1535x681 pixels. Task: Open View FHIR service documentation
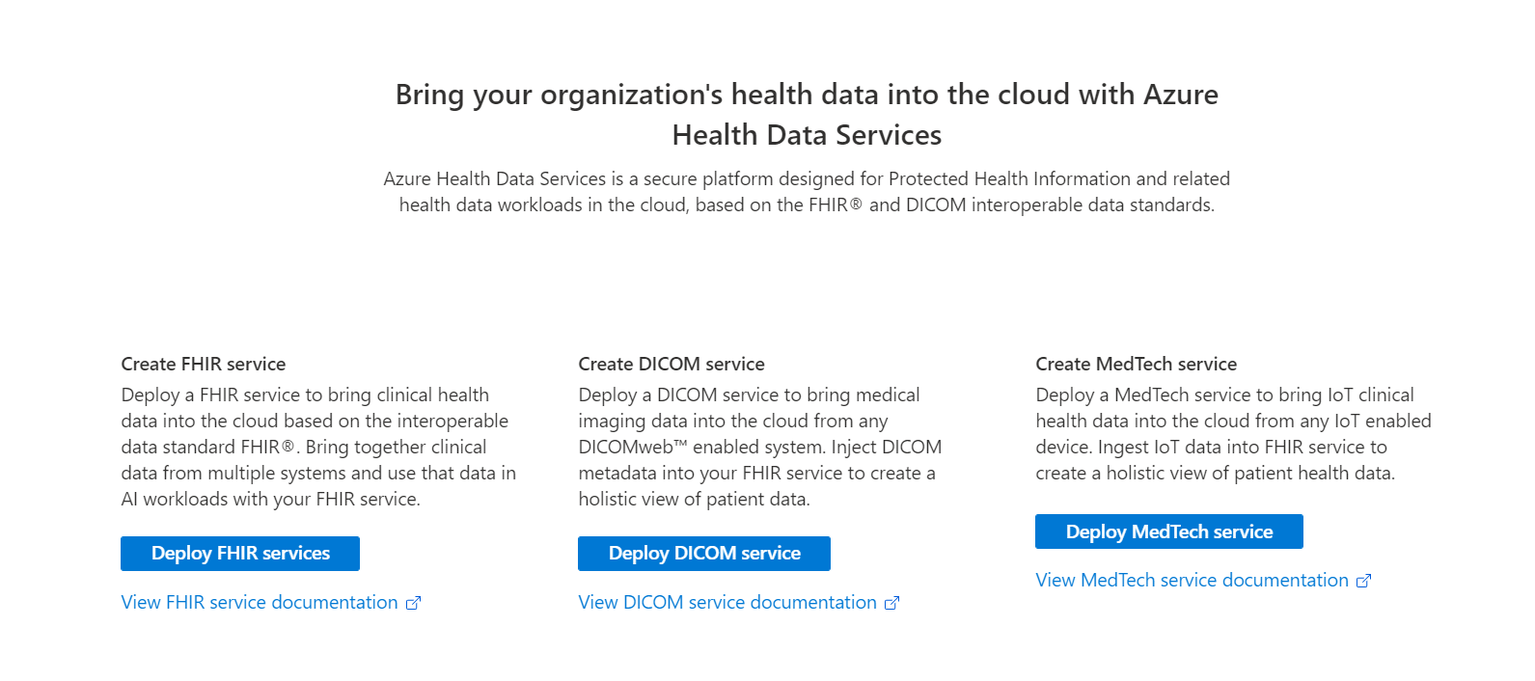(x=259, y=602)
